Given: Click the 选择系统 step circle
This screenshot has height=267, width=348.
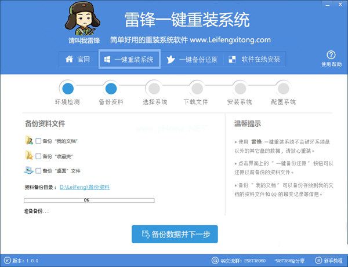Looking at the screenshot, I should (x=154, y=88).
